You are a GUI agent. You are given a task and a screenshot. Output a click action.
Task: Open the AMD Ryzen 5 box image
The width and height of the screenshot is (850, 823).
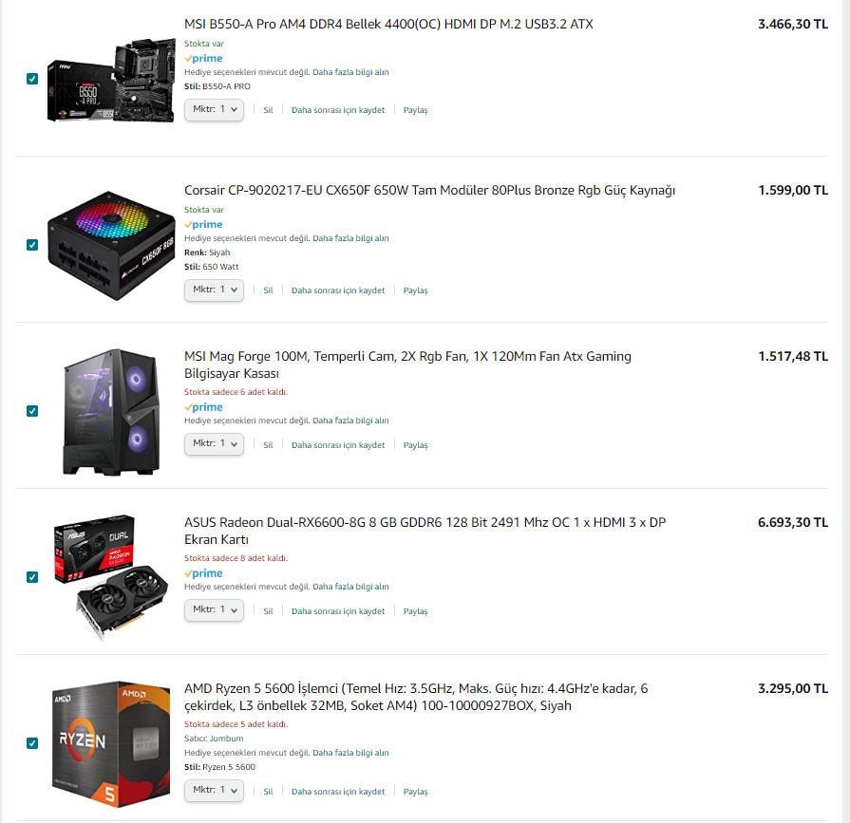[111, 744]
